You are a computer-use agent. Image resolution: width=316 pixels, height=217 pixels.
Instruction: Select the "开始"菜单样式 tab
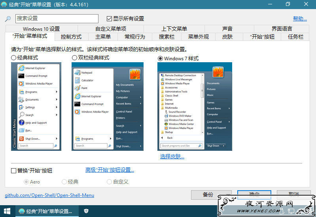tap(30, 36)
